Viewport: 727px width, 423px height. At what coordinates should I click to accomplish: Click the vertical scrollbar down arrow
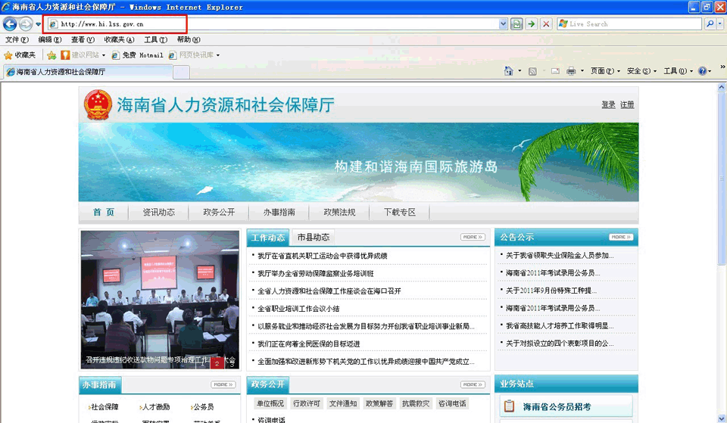coord(722,418)
